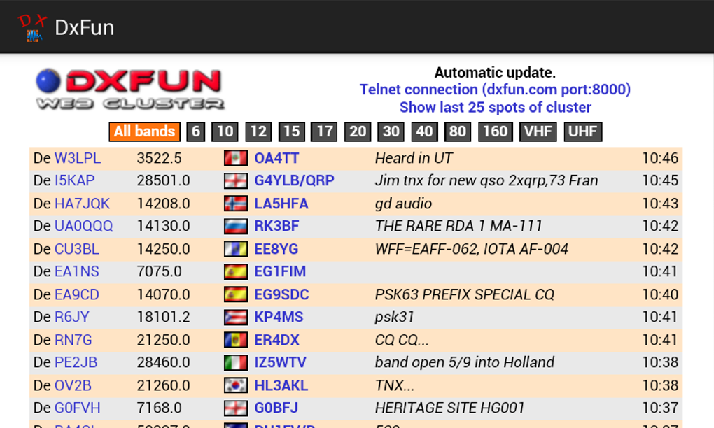Filter spots by the 17 band
This screenshot has width=714, height=428.
pyautogui.click(x=324, y=132)
